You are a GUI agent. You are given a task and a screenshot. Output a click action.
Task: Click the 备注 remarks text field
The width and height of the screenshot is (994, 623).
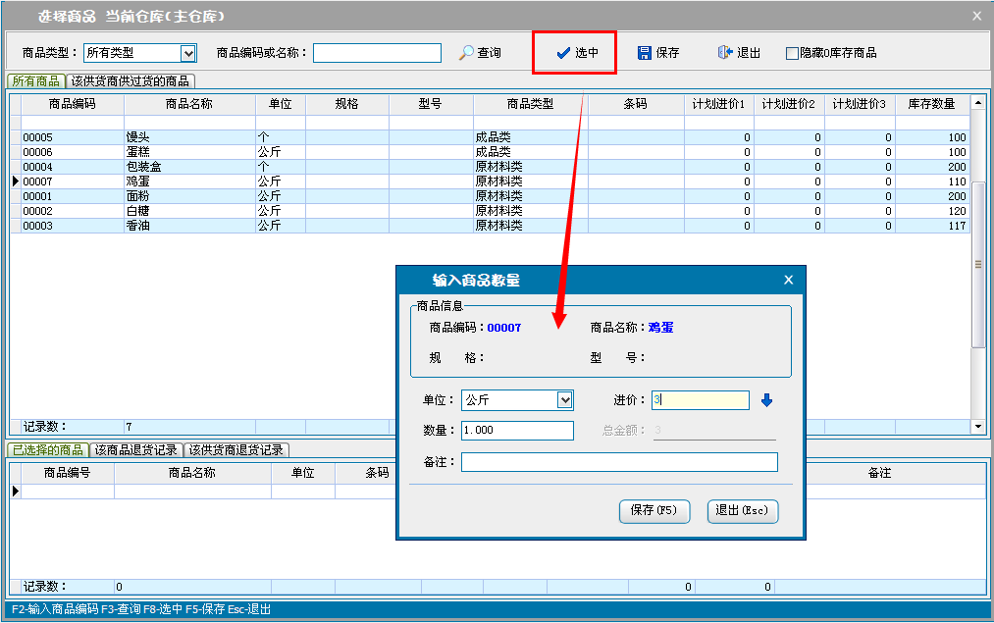pyautogui.click(x=619, y=462)
